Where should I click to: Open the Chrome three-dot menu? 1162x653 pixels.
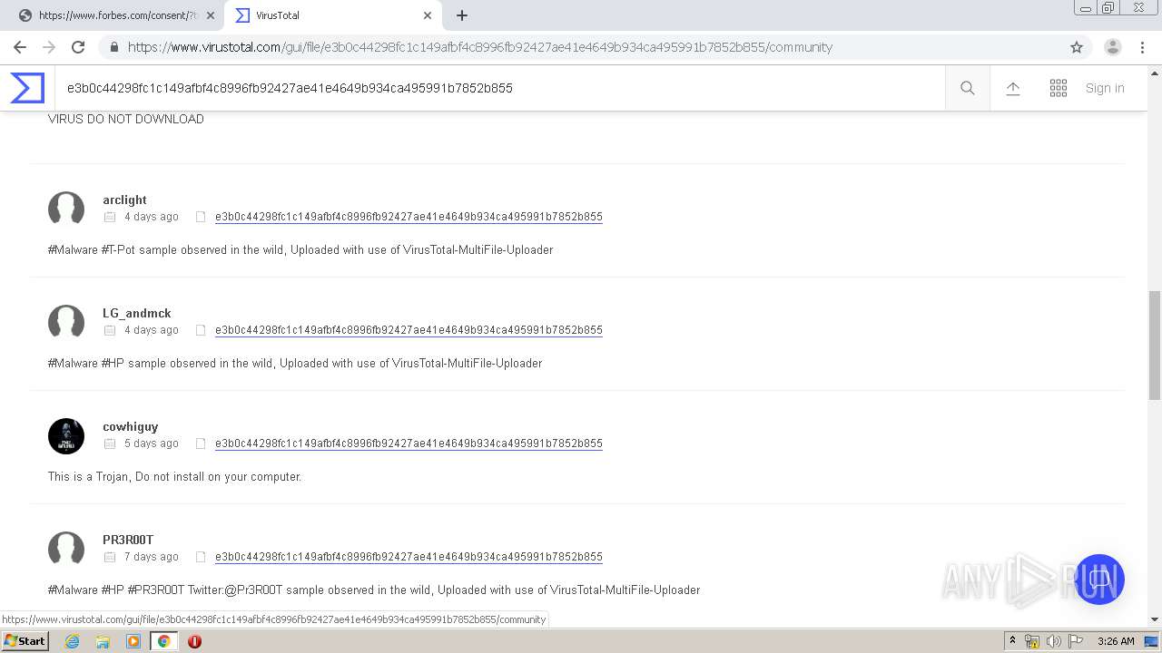tap(1143, 47)
